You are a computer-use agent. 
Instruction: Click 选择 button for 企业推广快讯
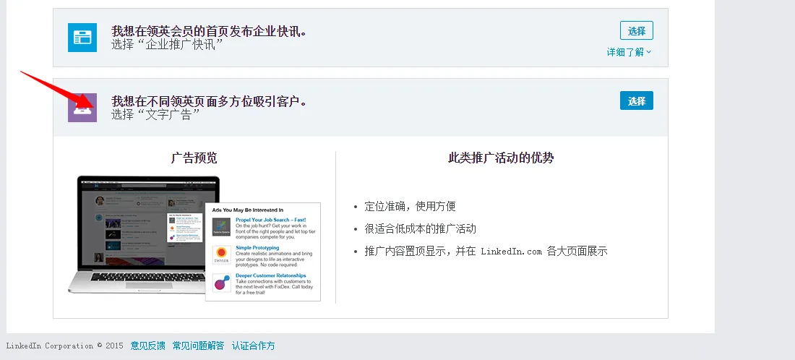(636, 30)
